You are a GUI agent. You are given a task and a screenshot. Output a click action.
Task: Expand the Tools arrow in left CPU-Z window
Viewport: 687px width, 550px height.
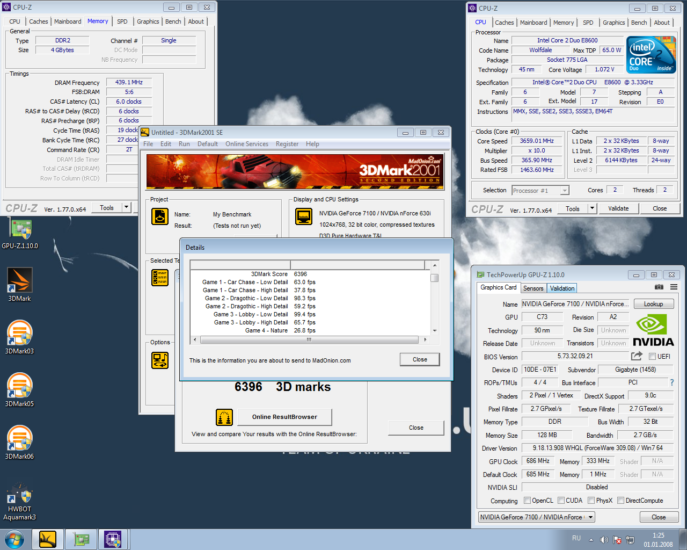127,207
